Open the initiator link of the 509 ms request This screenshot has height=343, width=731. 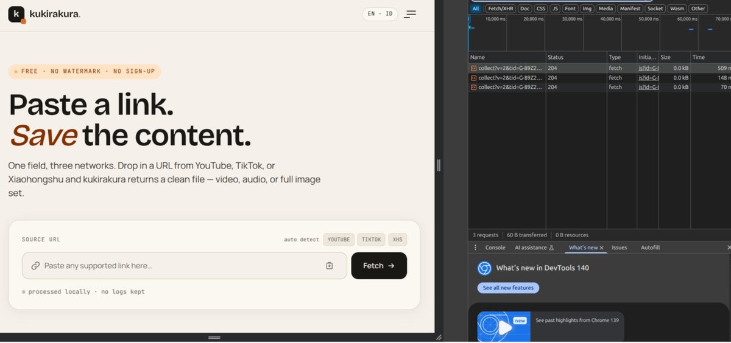pyautogui.click(x=648, y=68)
